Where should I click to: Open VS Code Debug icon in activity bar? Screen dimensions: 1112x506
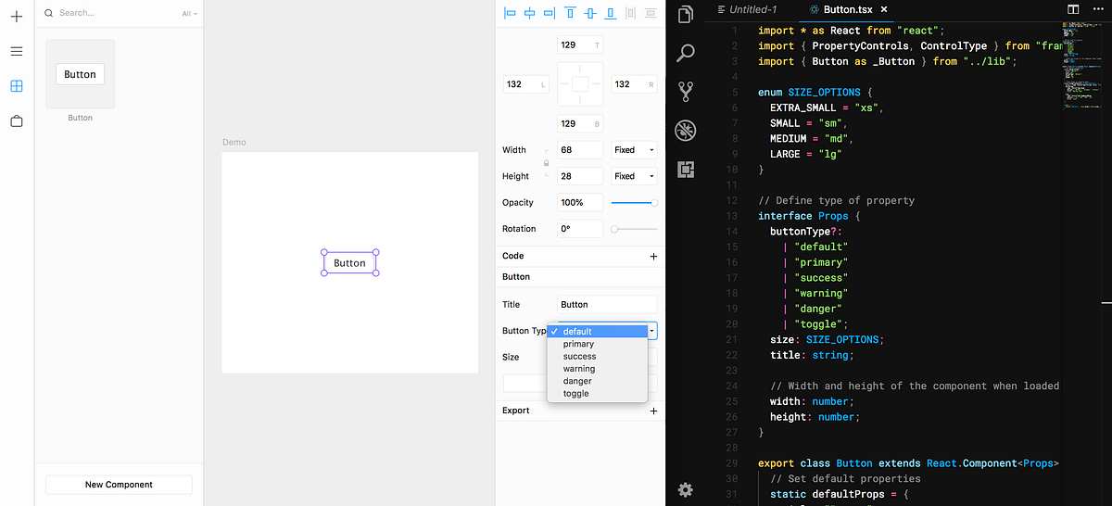click(686, 131)
